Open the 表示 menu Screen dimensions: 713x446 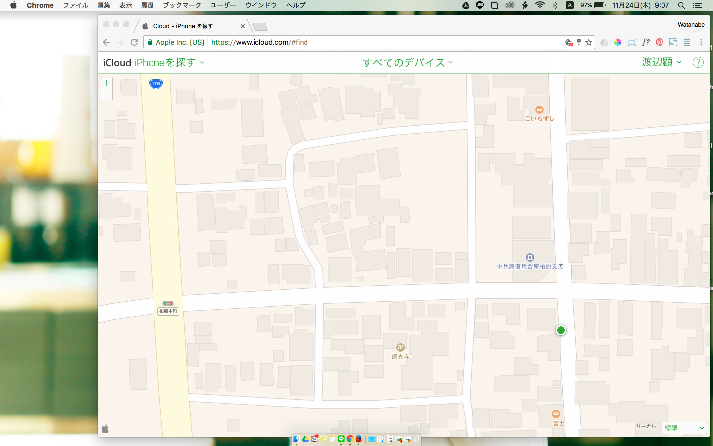click(x=126, y=5)
